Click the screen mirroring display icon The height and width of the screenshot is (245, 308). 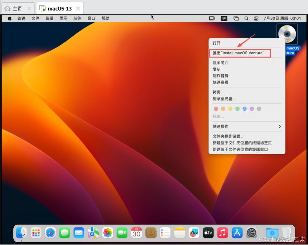[212, 18]
